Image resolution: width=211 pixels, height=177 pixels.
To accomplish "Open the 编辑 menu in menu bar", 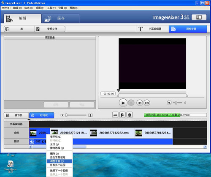I will click(x=17, y=8).
